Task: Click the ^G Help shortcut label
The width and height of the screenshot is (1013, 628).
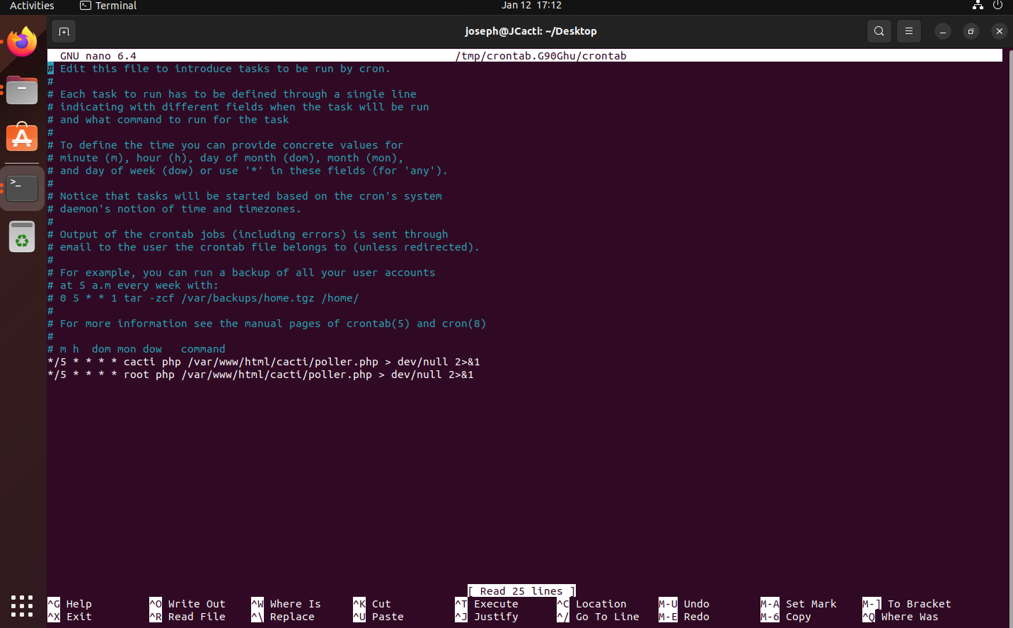Action: [x=70, y=604]
